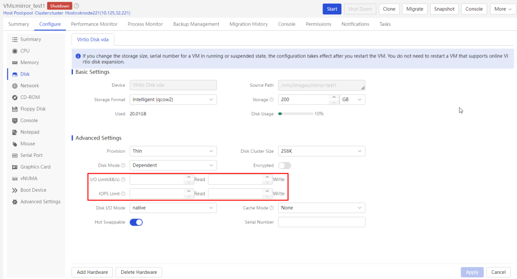Click the CD-ROM disc icon
The width and height of the screenshot is (517, 279).
[15, 97]
